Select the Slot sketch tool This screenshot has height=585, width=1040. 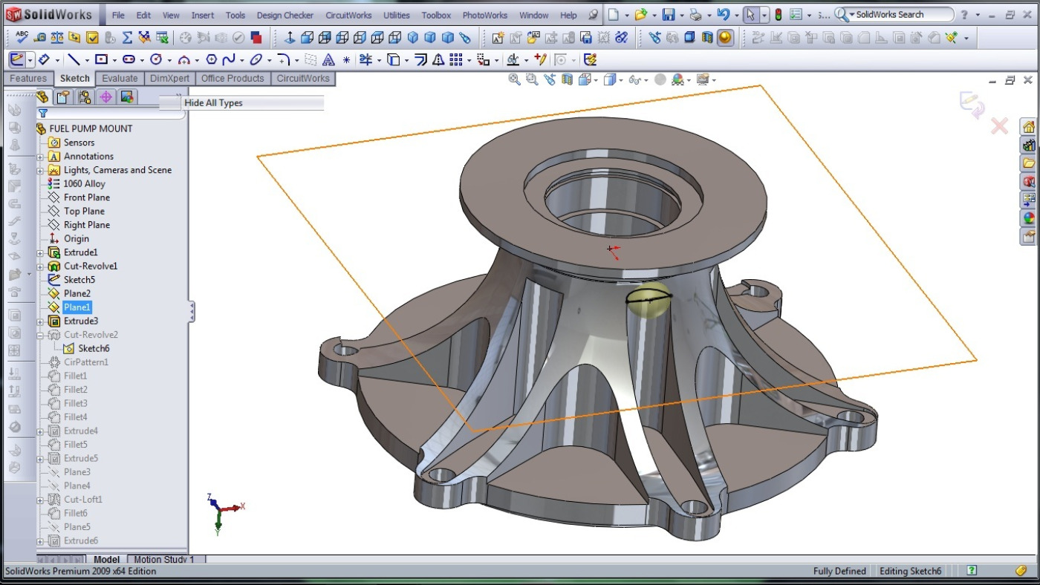click(129, 59)
